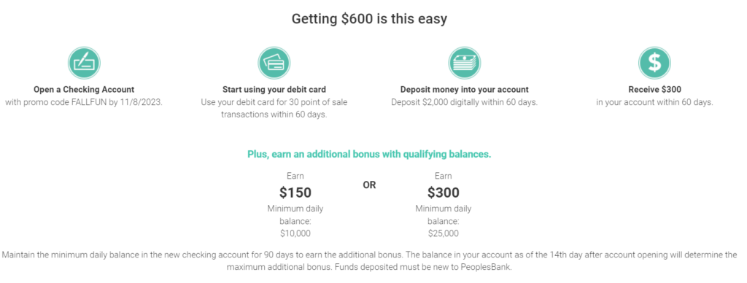
Task: Click the FALLFUN promo code line
Action: (x=84, y=102)
